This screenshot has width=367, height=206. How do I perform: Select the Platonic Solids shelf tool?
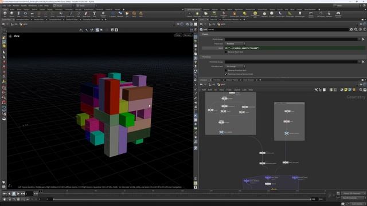(103, 15)
